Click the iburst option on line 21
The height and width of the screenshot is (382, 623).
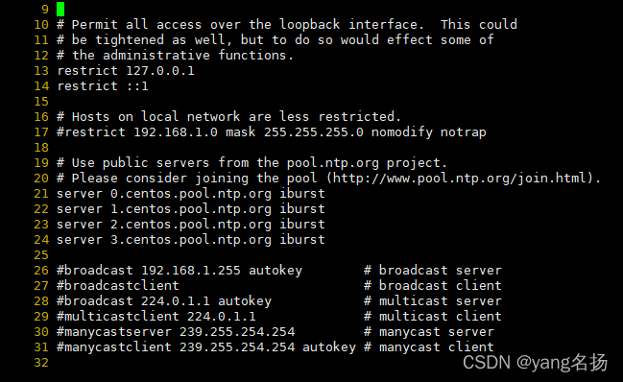pyautogui.click(x=302, y=194)
